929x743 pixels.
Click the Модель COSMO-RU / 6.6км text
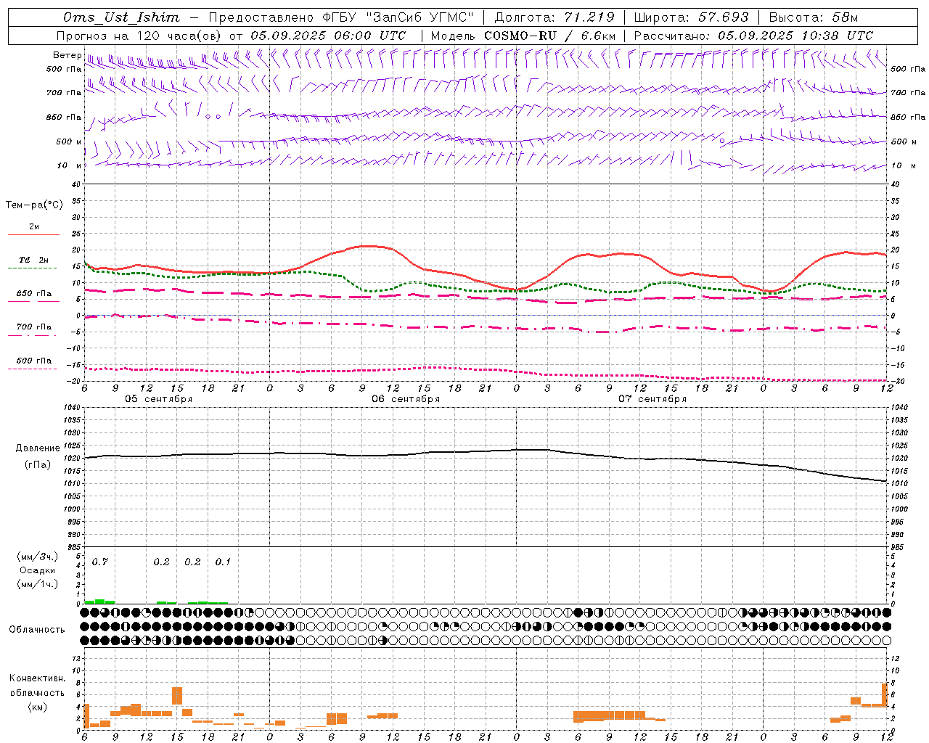(523, 36)
